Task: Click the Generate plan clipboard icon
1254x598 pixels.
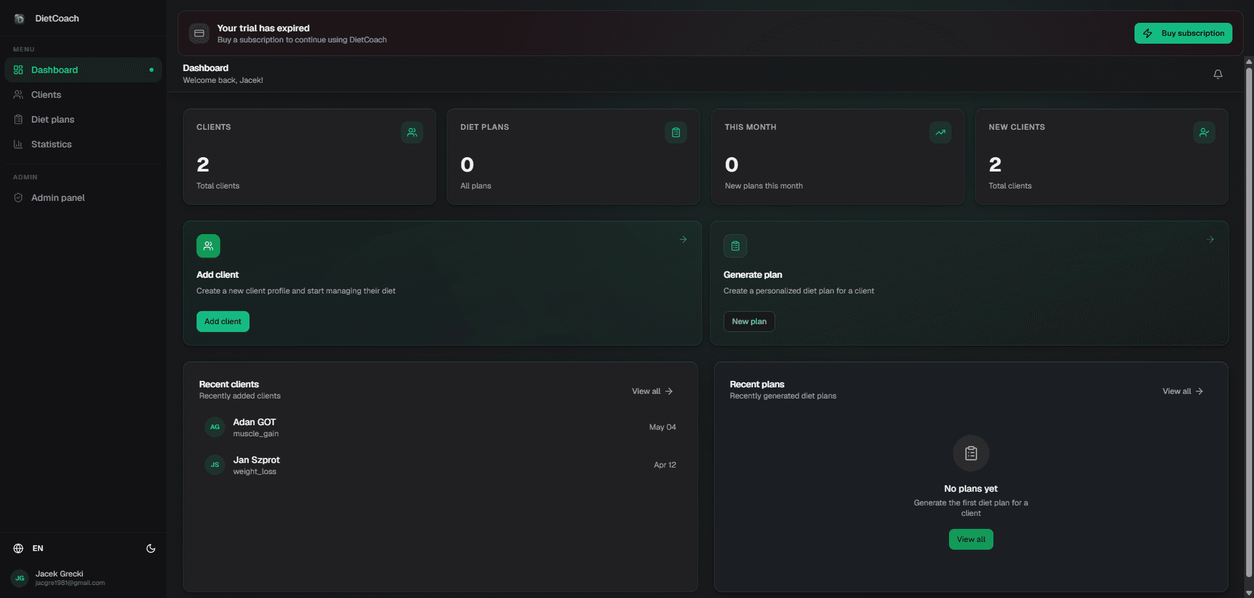Action: tap(735, 246)
